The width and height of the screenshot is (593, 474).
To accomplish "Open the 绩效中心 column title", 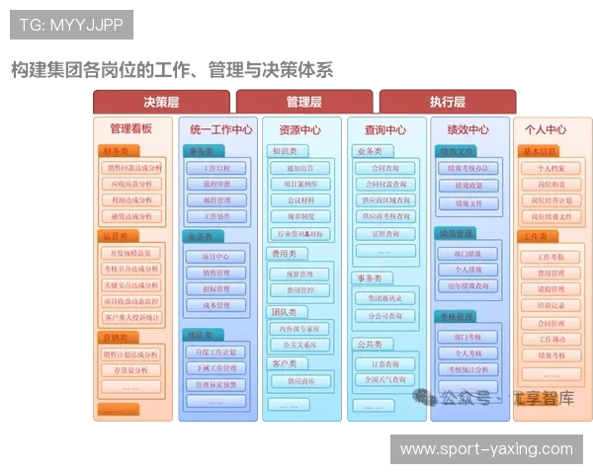I will [x=468, y=129].
